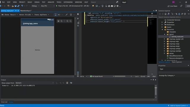Pin the Output window
The height and width of the screenshot is (107, 190).
pyautogui.click(x=153, y=80)
